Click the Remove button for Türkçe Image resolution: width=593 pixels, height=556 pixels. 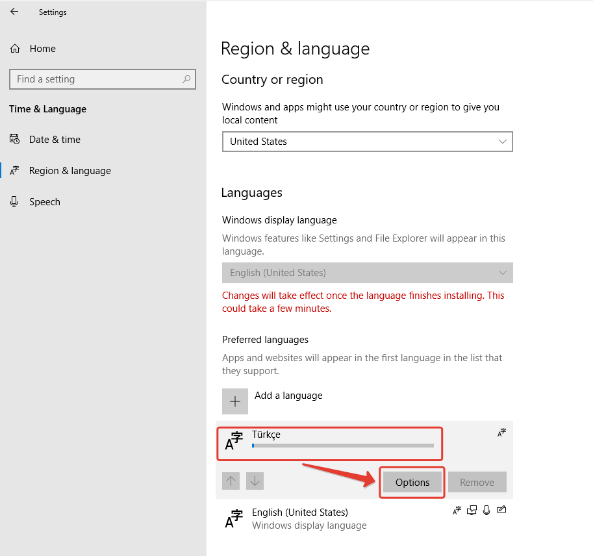pyautogui.click(x=477, y=483)
